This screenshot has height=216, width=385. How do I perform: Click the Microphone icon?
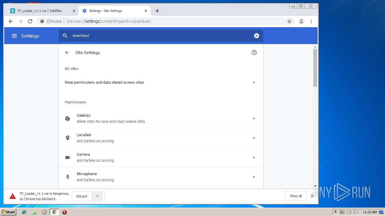(x=68, y=177)
